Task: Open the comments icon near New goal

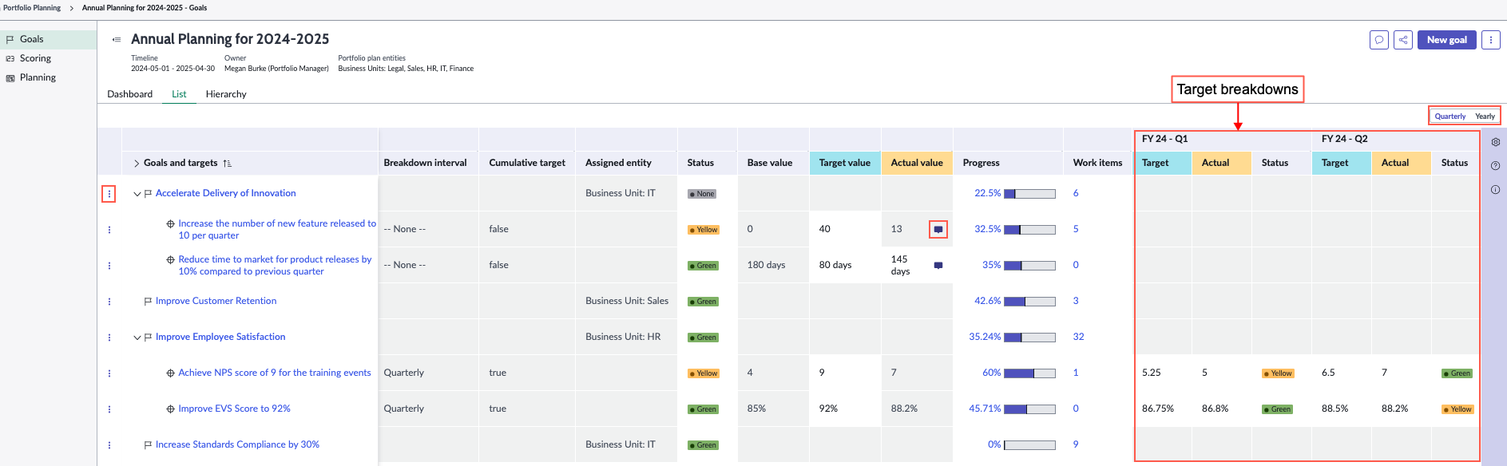Action: click(x=1378, y=40)
